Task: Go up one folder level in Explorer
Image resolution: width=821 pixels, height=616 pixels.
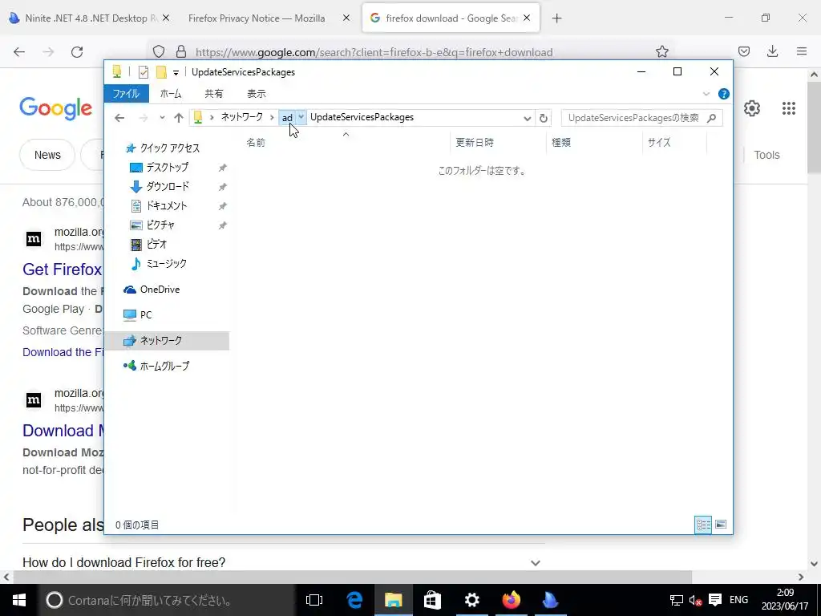Action: coord(179,118)
